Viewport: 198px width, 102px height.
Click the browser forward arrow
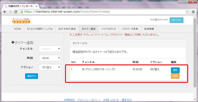10,12
